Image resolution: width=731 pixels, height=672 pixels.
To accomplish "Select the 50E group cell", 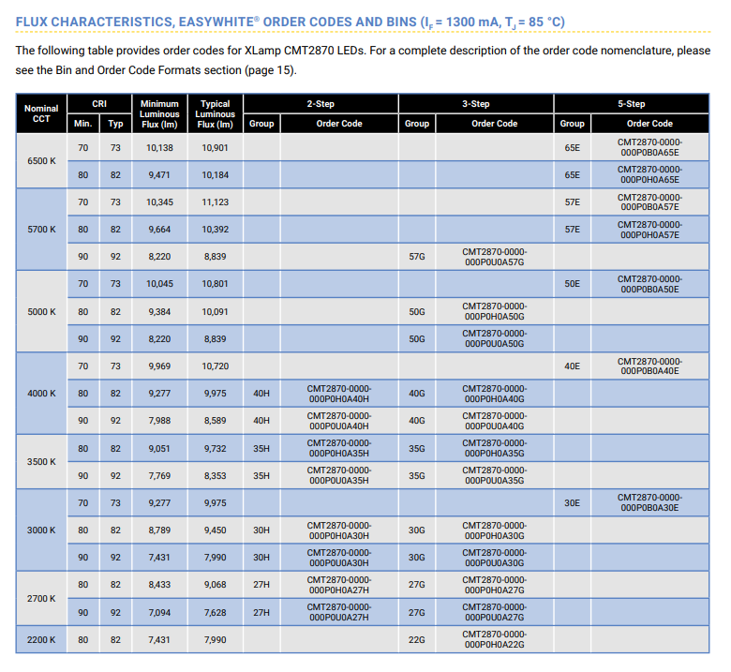I will pyautogui.click(x=572, y=284).
